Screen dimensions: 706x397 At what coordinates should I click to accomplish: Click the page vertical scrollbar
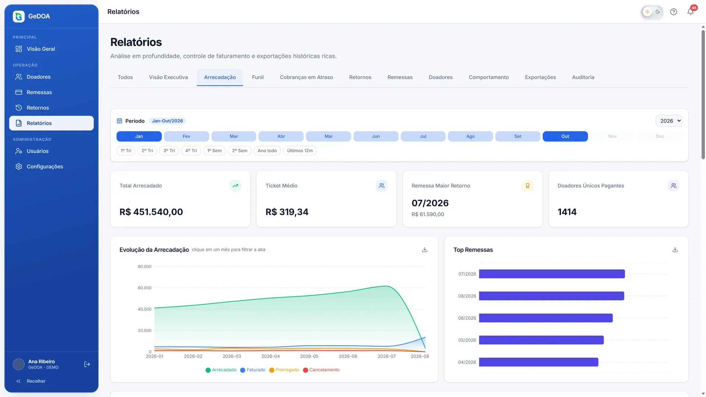click(x=703, y=94)
